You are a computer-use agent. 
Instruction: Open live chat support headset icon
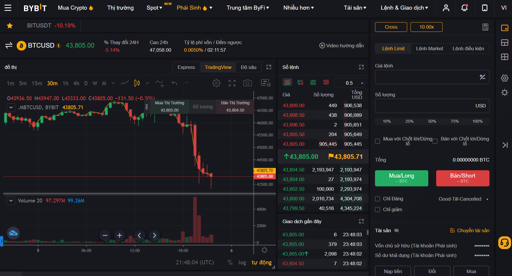505,243
